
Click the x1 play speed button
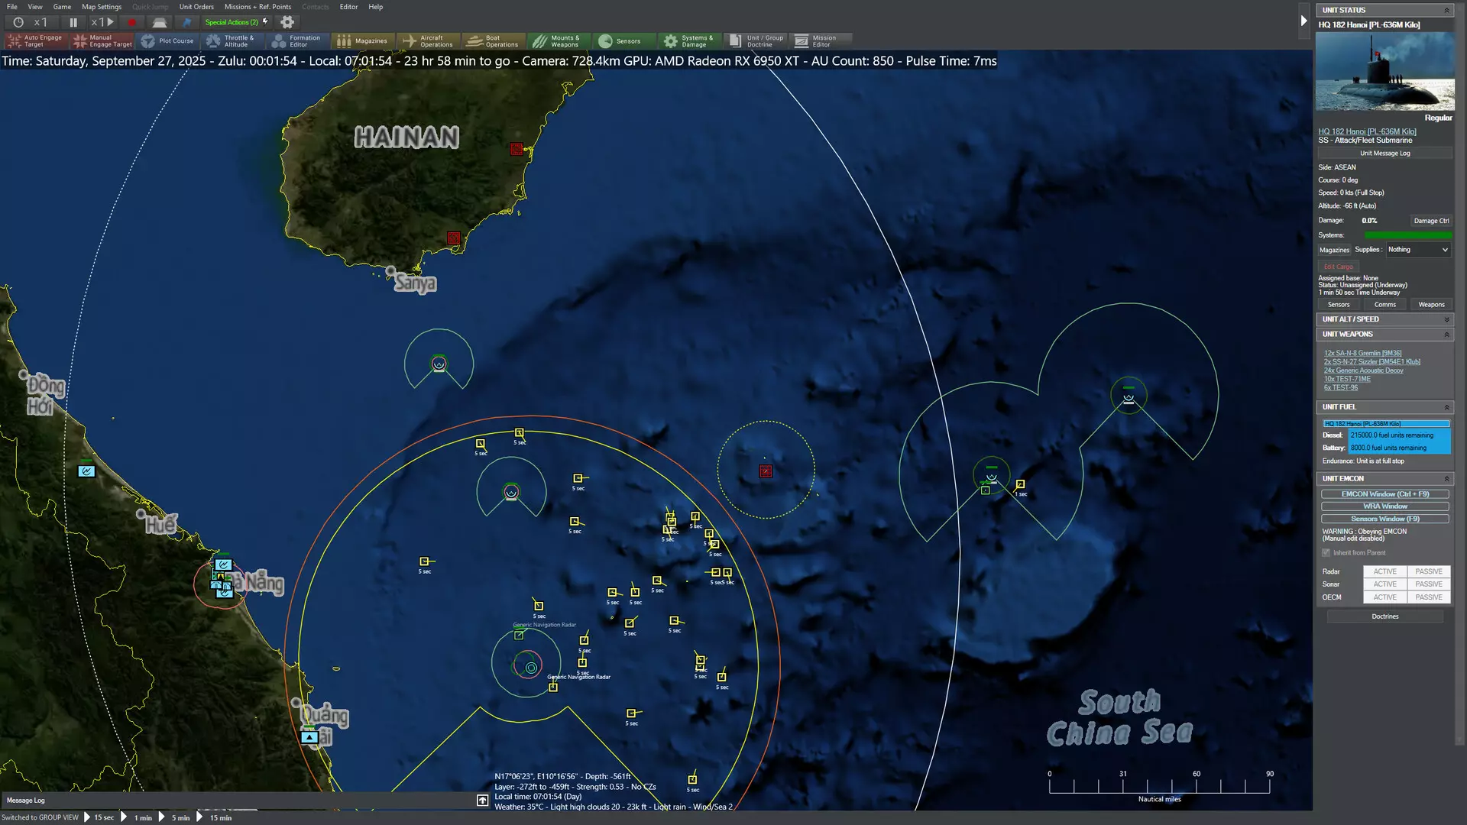[x=102, y=22]
